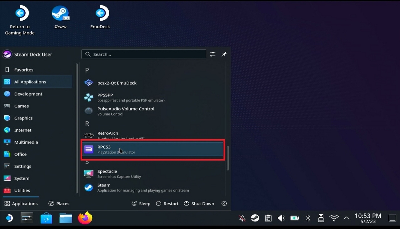The width and height of the screenshot is (400, 229).
Task: Click the Steam system tray icon
Action: click(x=255, y=218)
